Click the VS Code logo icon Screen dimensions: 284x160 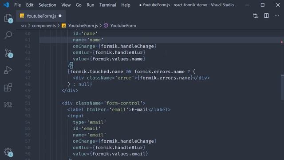(6, 5)
